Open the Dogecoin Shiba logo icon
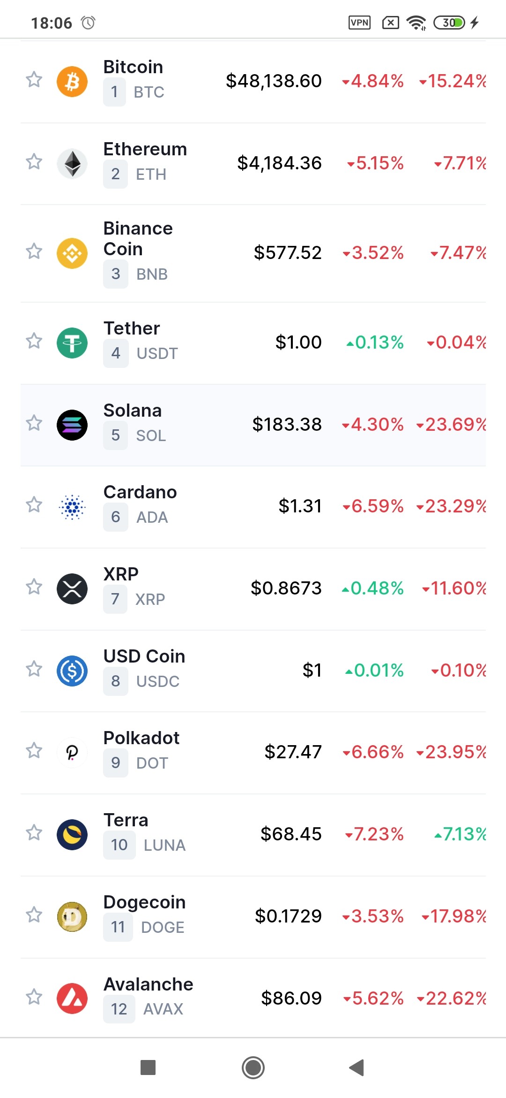 point(72,917)
